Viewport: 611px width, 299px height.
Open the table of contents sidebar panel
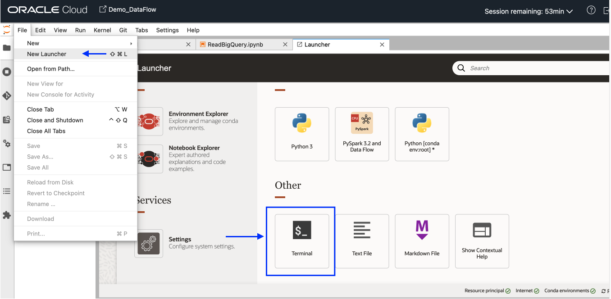[x=6, y=191]
